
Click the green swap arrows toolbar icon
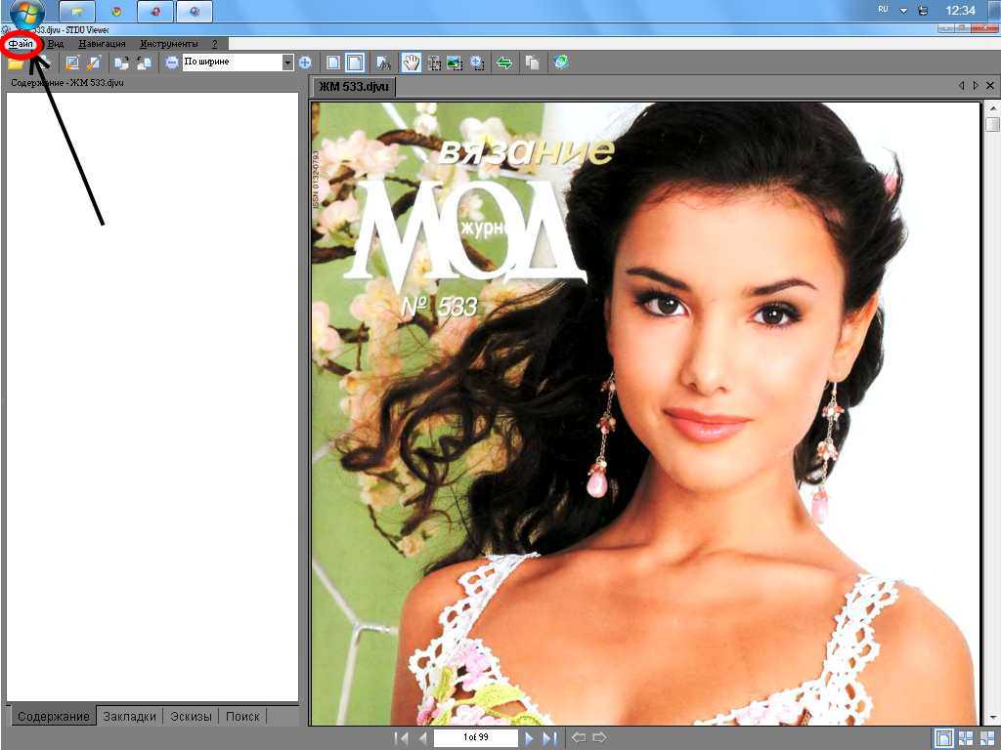504,62
